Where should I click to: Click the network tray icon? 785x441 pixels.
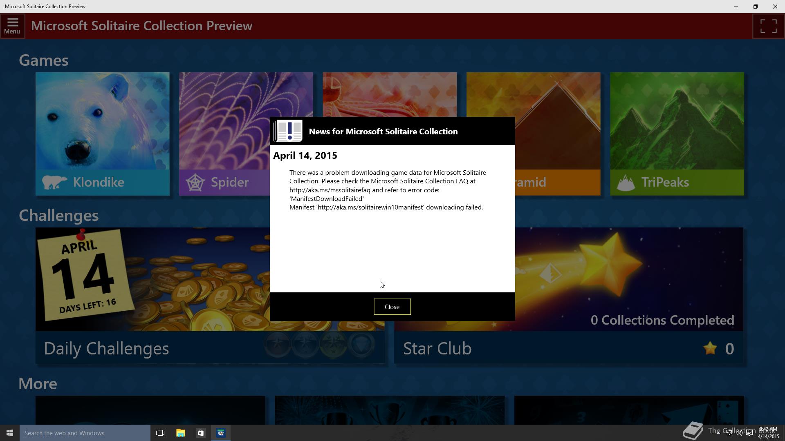click(729, 433)
